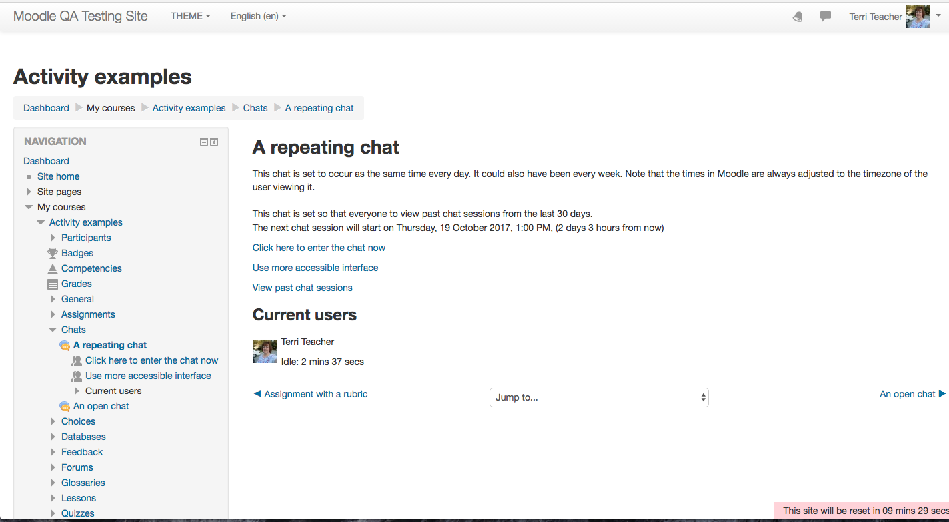Open the English (en) language menu
Screen dimensions: 949x522
click(x=259, y=16)
